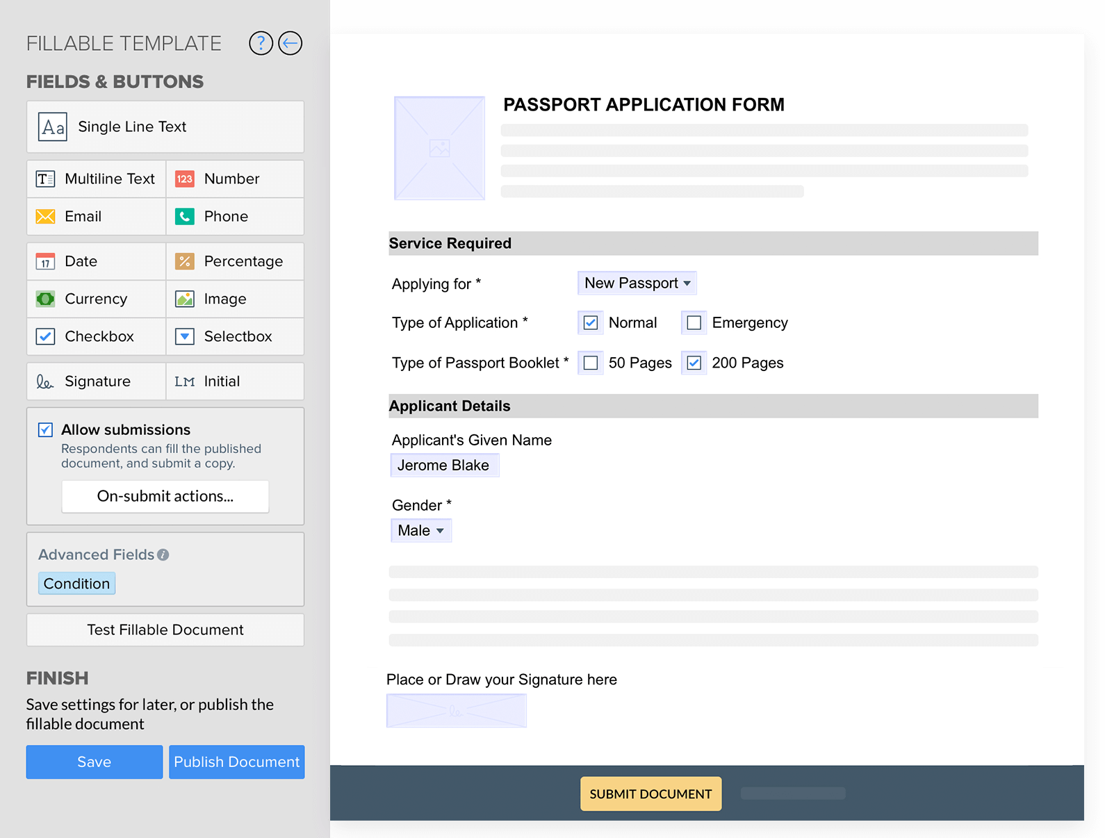Add a Selectbox field
Viewport: 1105px width, 838px height.
click(235, 337)
